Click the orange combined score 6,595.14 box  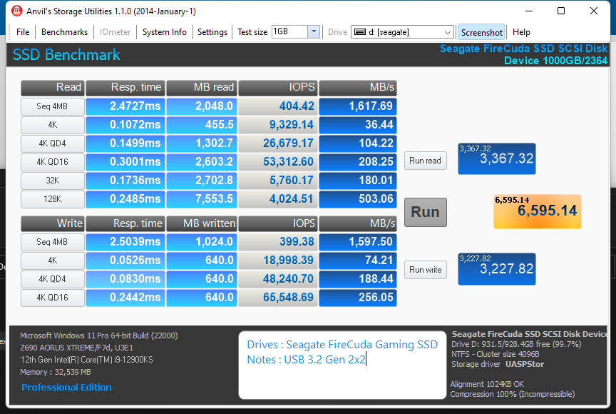tap(537, 211)
